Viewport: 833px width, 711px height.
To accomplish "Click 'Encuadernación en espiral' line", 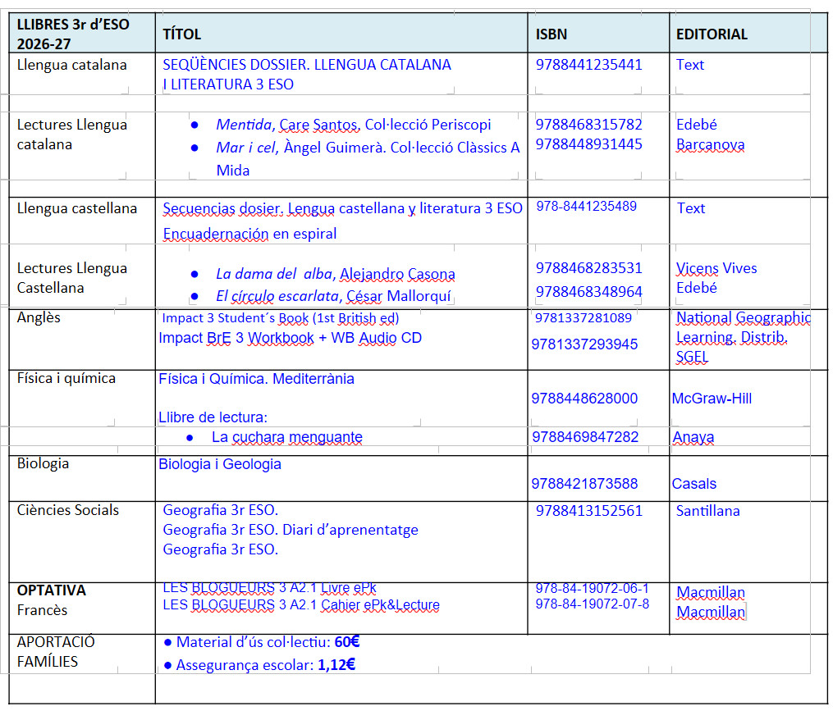I will point(249,234).
